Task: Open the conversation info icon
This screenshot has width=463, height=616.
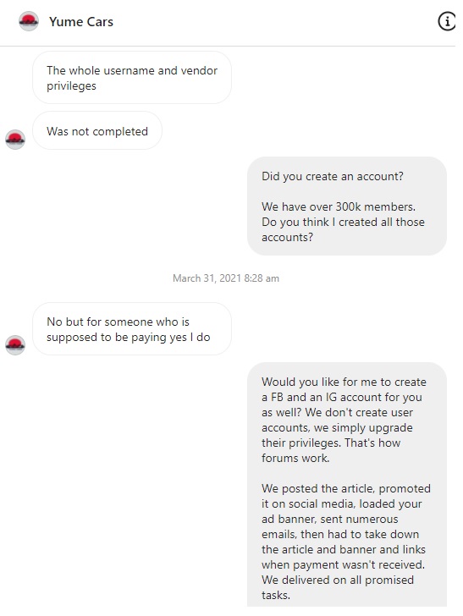Action: pos(446,21)
